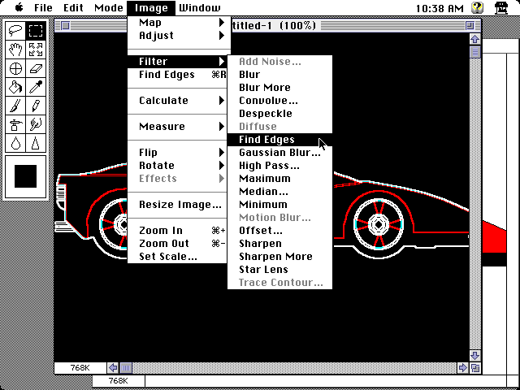Apply the Minimum filter
The width and height of the screenshot is (520, 390).
279,205
